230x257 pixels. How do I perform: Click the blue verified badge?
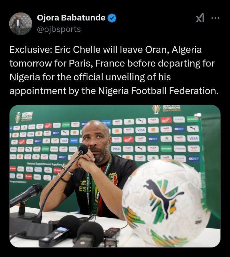pos(112,18)
